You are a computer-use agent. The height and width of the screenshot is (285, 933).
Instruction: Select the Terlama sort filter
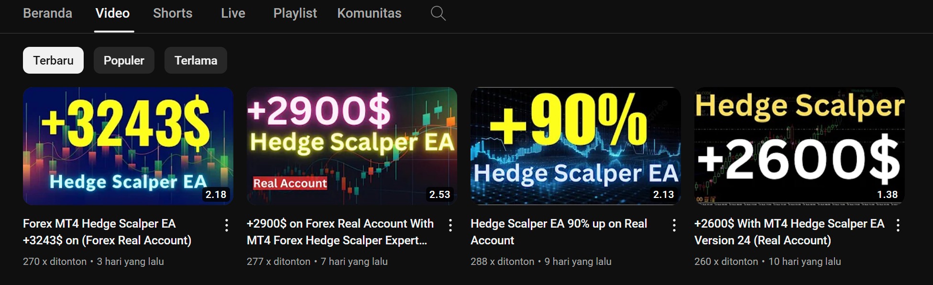[x=196, y=60]
